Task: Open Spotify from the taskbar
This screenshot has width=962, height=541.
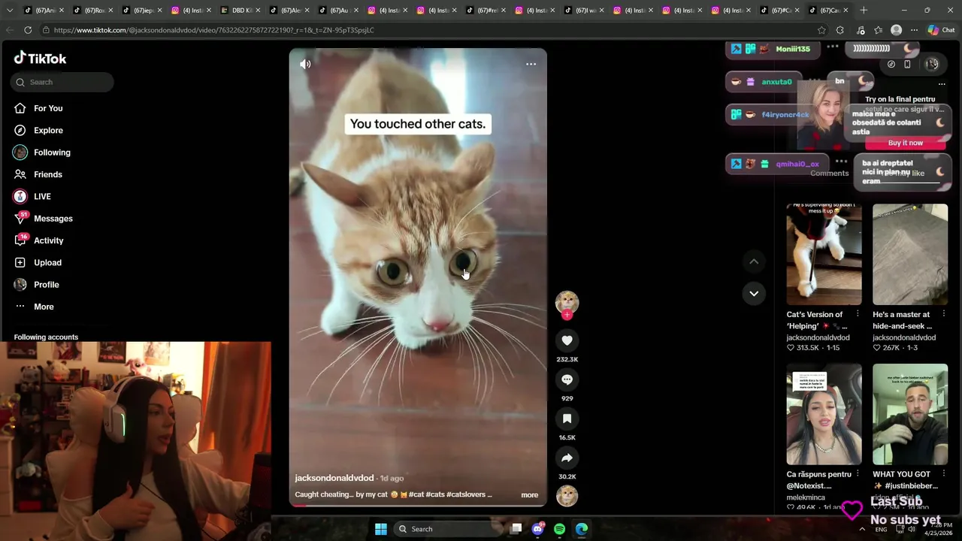Action: click(559, 529)
